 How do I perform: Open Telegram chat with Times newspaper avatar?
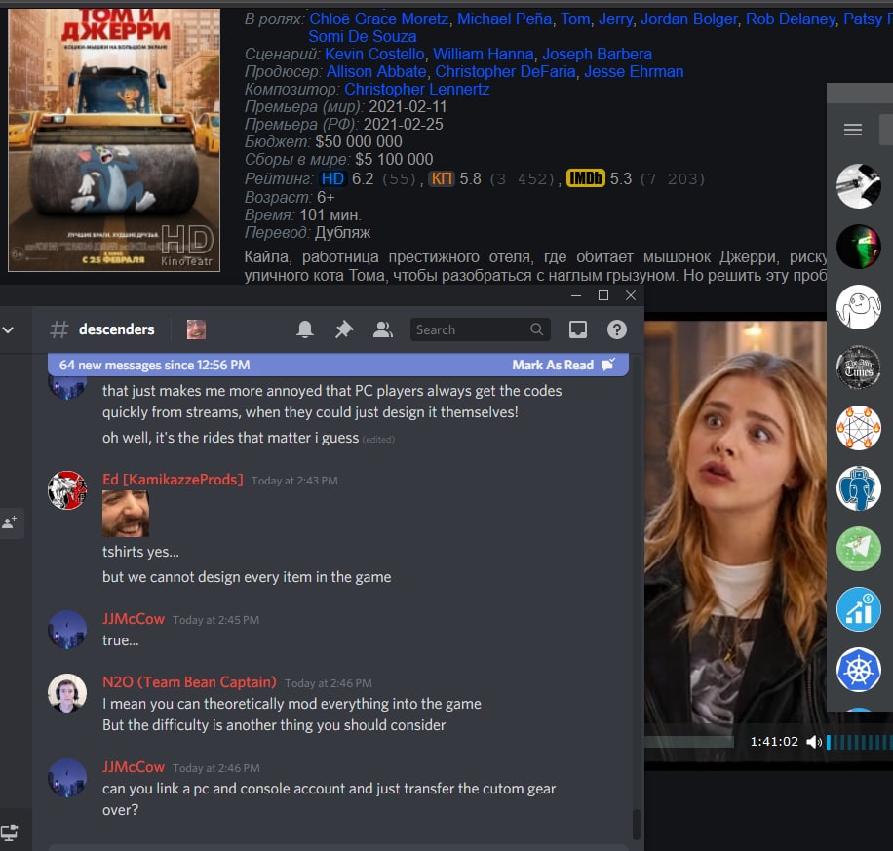click(859, 367)
